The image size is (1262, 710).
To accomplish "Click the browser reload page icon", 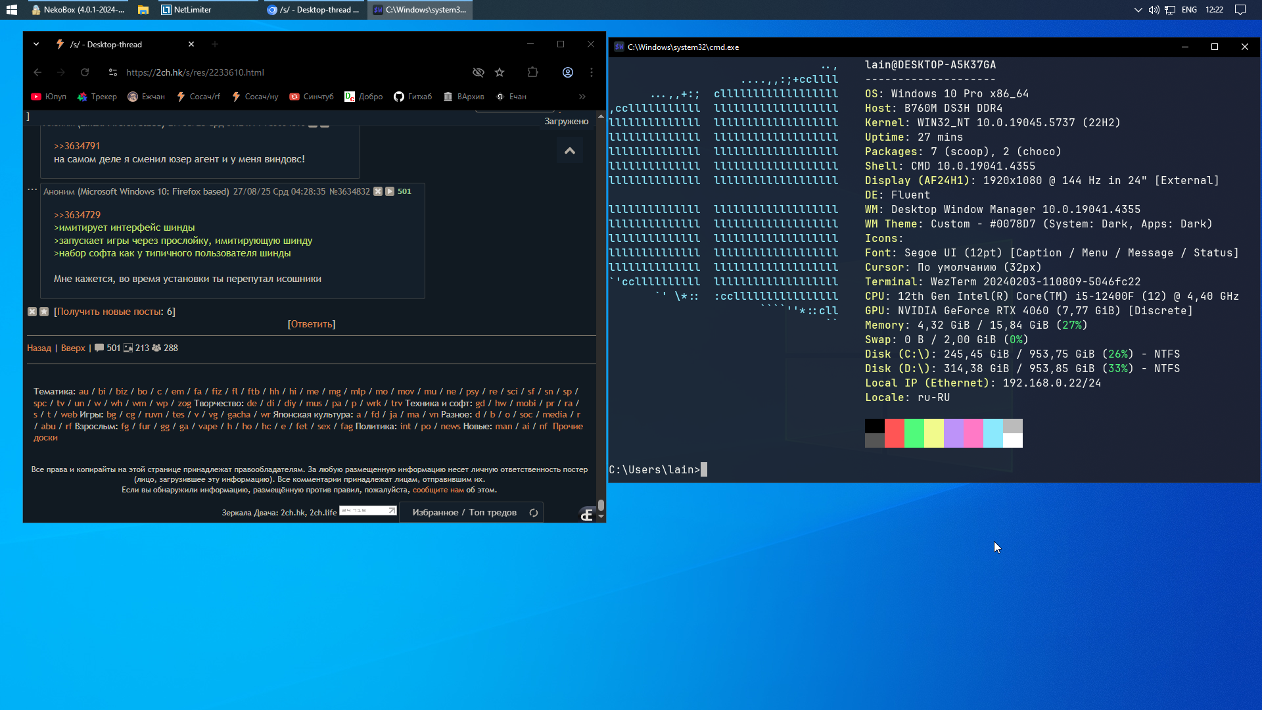I will coord(85,72).
